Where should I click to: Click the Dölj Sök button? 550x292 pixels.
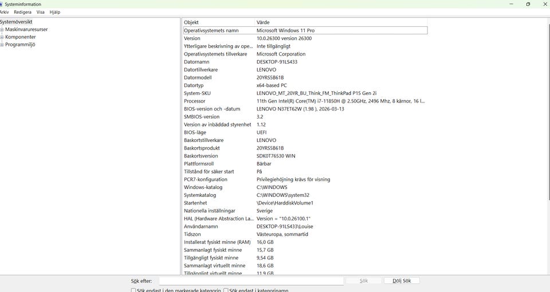pos(402,281)
